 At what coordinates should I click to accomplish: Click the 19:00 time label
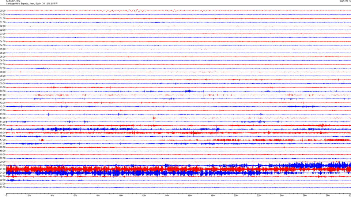click(3, 155)
